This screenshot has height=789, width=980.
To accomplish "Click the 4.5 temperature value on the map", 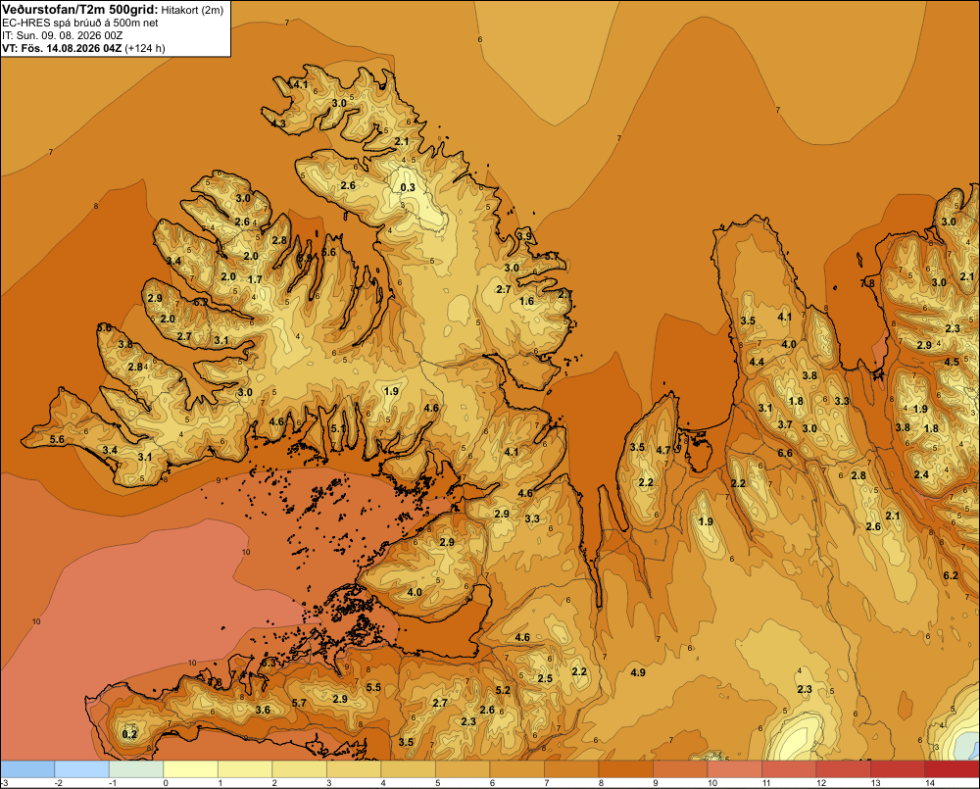I will (x=952, y=362).
